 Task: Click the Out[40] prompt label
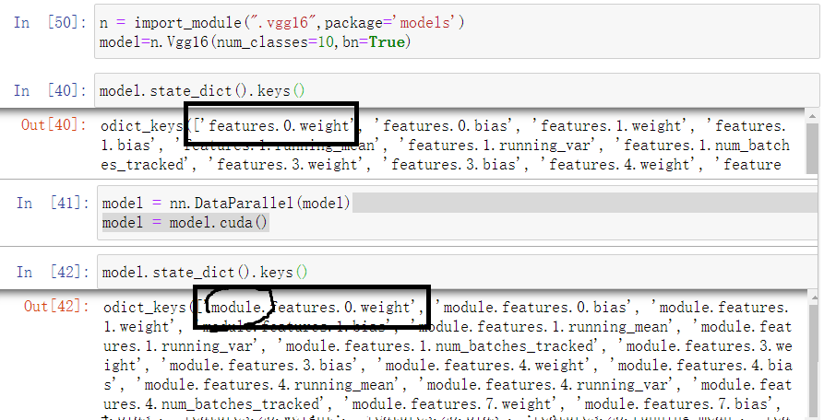coord(54,124)
